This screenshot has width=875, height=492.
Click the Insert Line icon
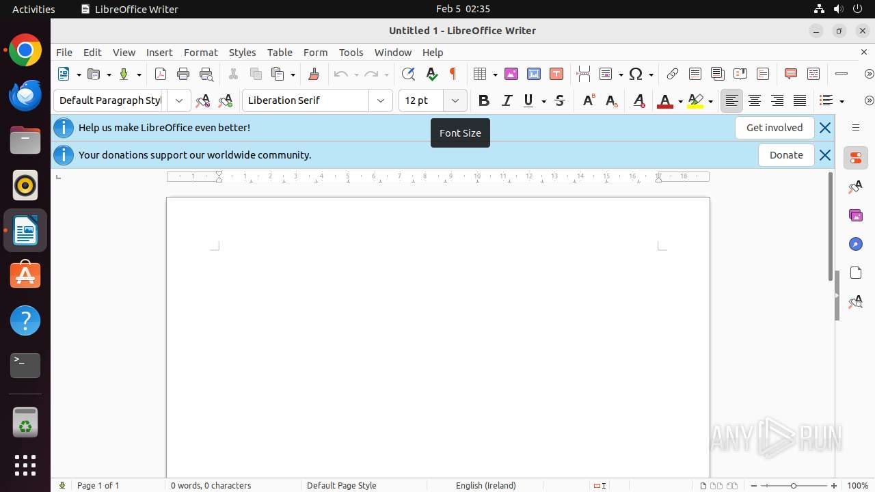842,74
